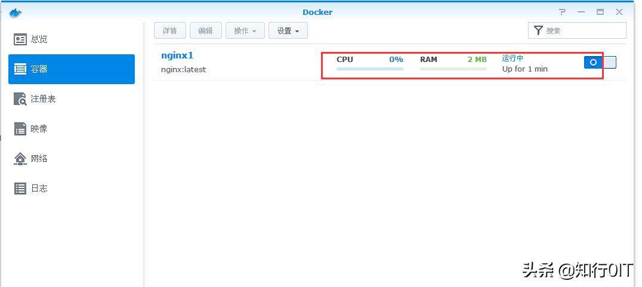Click the 2 MB RAM value

point(477,59)
